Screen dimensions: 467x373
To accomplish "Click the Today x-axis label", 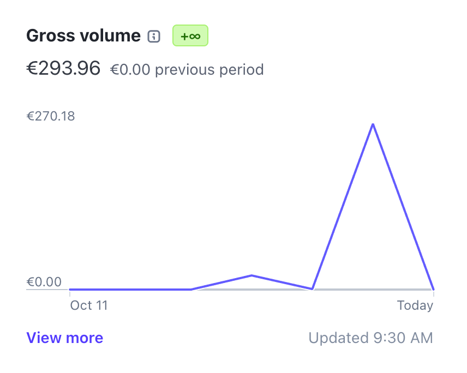I will pos(415,305).
